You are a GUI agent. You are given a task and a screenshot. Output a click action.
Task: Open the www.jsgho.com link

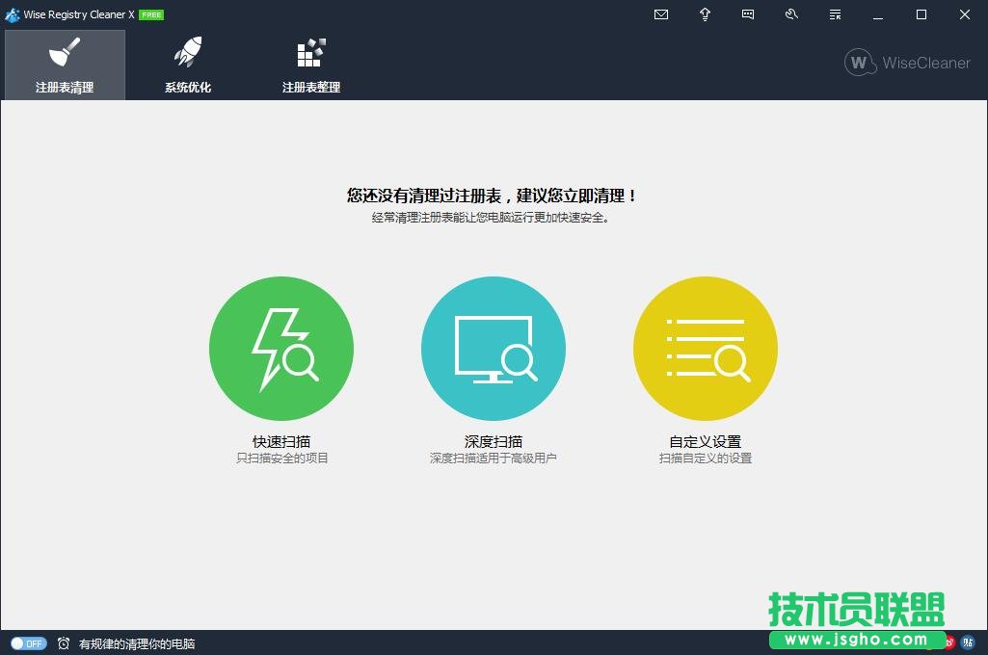pyautogui.click(x=856, y=638)
